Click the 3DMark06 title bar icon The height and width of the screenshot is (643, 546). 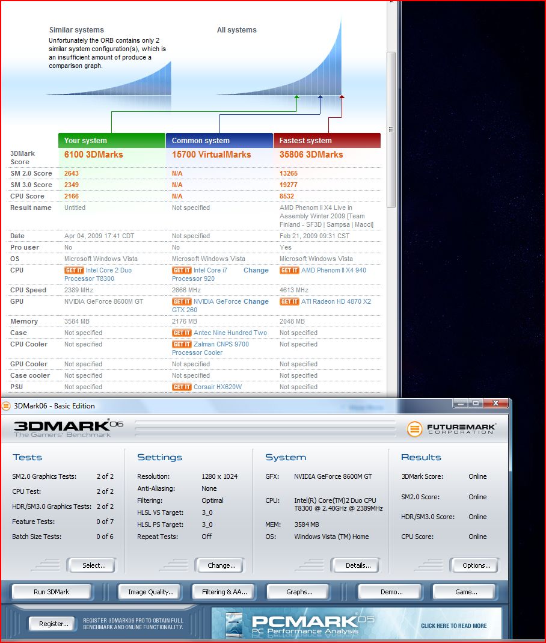tap(6, 406)
